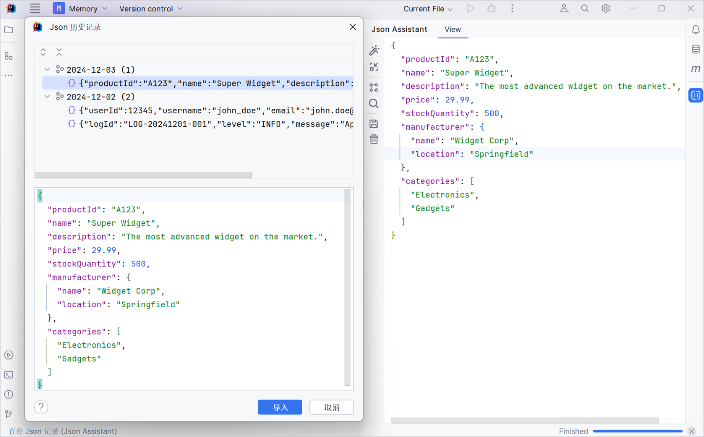The height and width of the screenshot is (437, 704).
Task: Click the save JSON floppy disk icon
Action: [374, 124]
